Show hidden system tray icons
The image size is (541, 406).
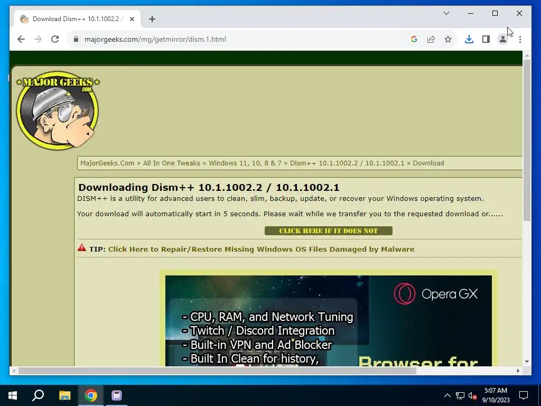pos(447,395)
